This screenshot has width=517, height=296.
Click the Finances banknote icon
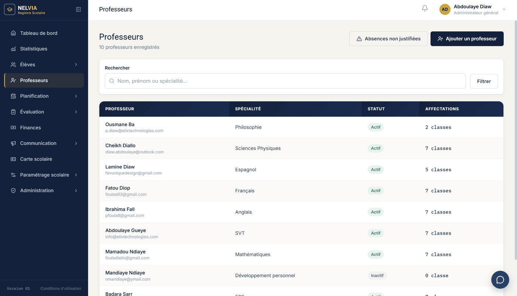13,127
